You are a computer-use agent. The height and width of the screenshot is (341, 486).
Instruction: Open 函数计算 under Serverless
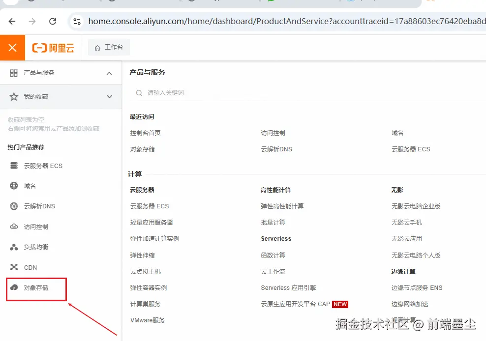click(x=273, y=255)
